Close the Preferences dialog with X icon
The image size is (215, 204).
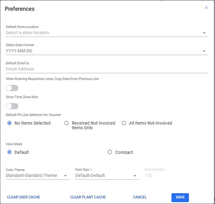206,8
